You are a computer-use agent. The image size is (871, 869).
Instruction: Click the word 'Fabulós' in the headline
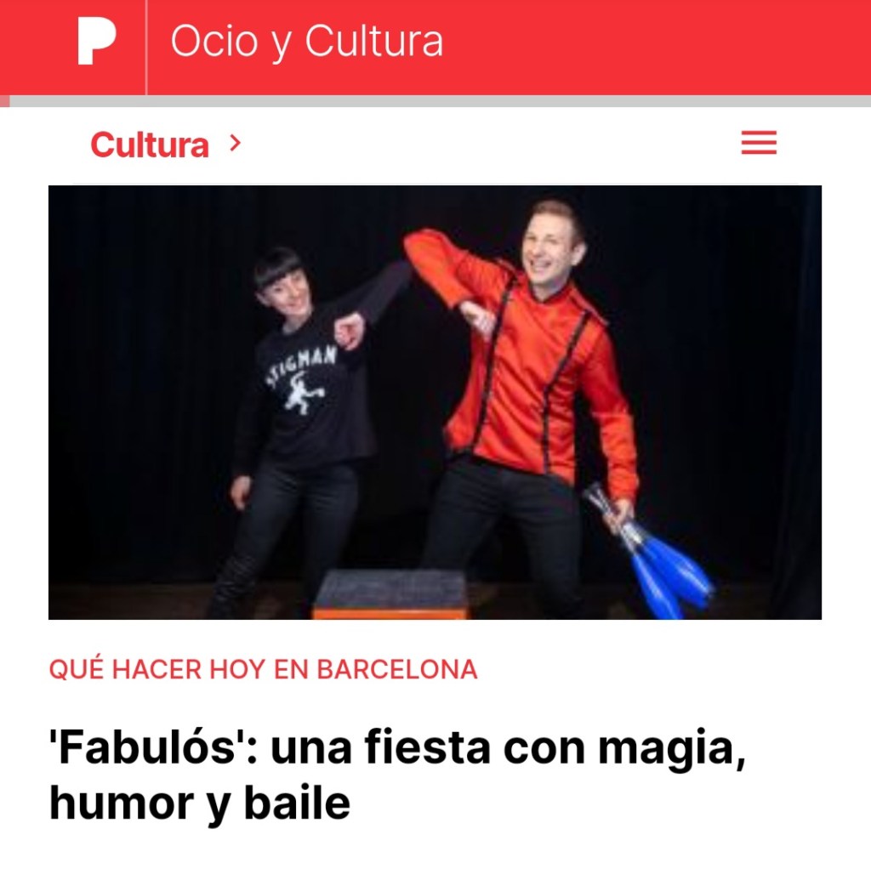[x=148, y=747]
